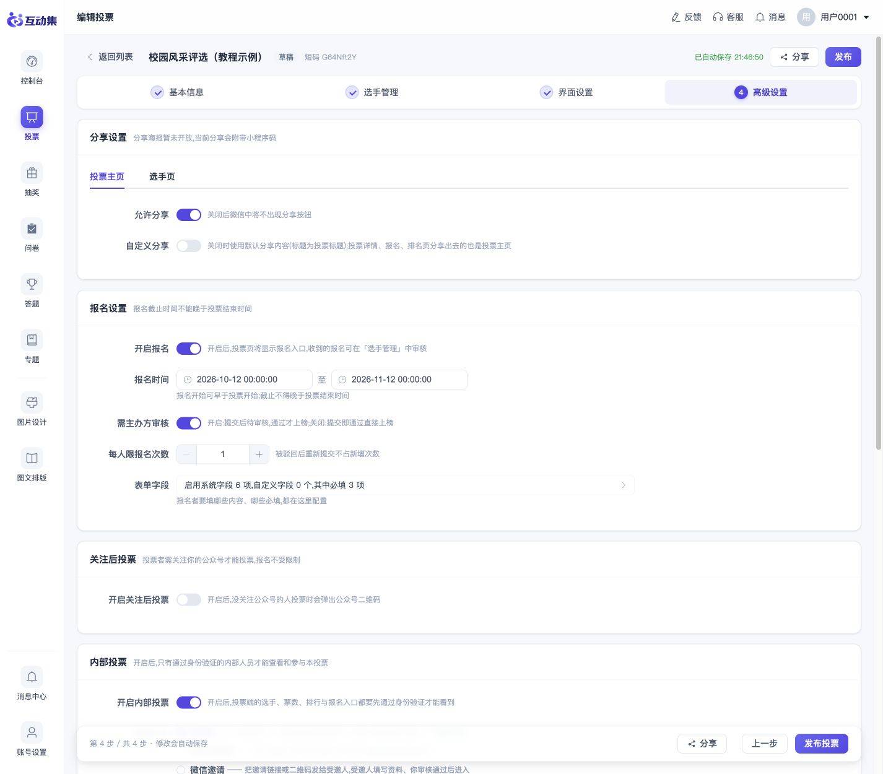This screenshot has height=774, width=883.
Task: Click the page vertical scrollbar
Action: pyautogui.click(x=878, y=243)
